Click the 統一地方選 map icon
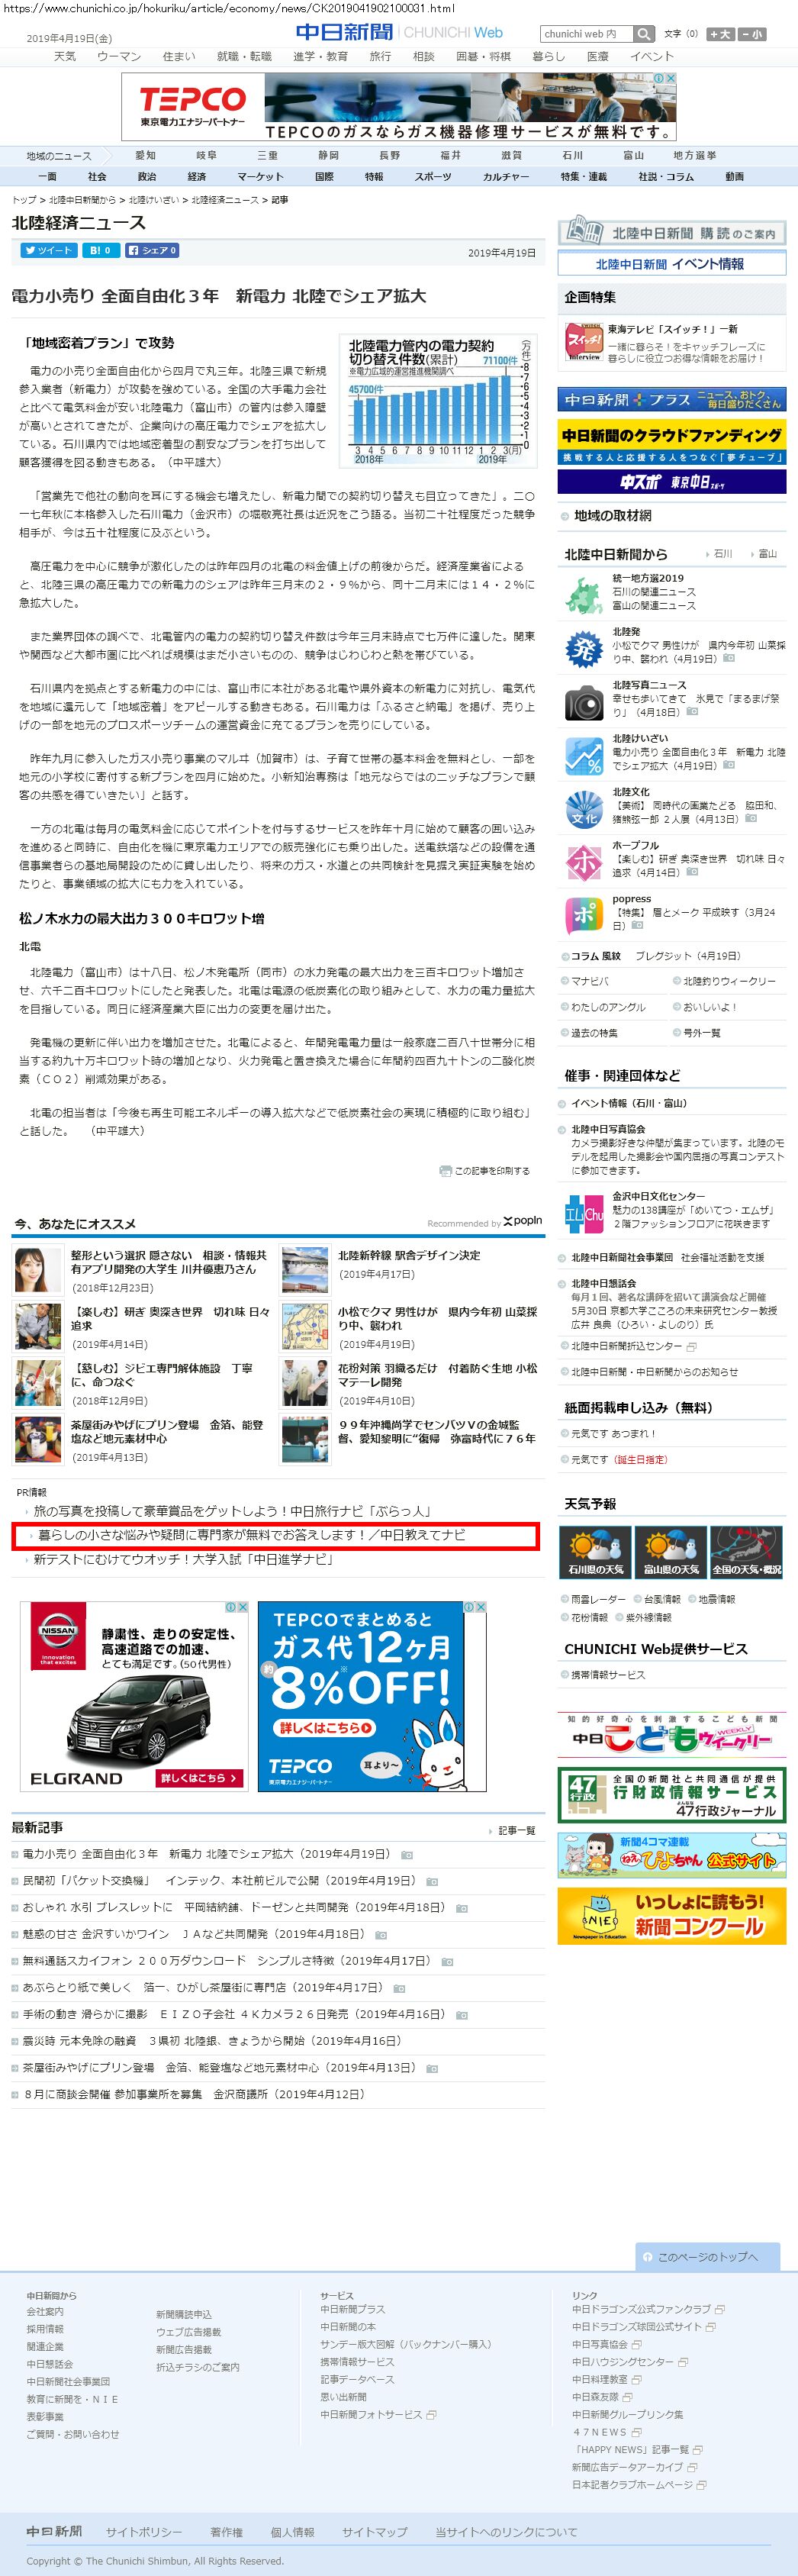The height and width of the screenshot is (2576, 798). 584,595
